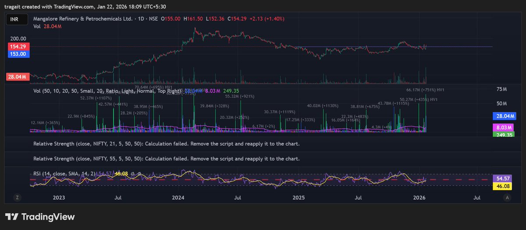
Task: Click the 38.95M (+465%) volume label
Action: (x=149, y=107)
